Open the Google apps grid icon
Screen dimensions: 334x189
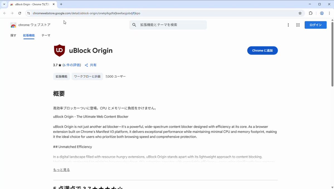click(x=298, y=25)
